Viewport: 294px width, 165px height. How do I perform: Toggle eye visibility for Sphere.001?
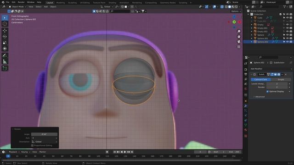[x=288, y=38]
